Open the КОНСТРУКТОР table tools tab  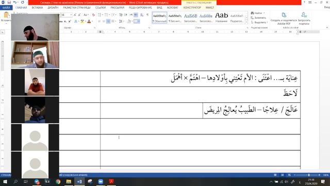coord(192,8)
